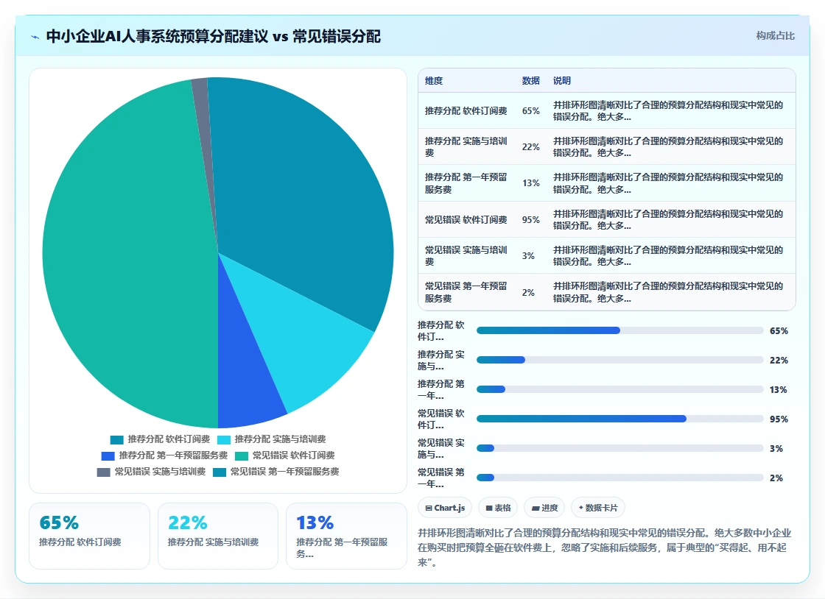Image resolution: width=825 pixels, height=599 pixels.
Task: Click the 维度 column header
Action: pos(434,81)
